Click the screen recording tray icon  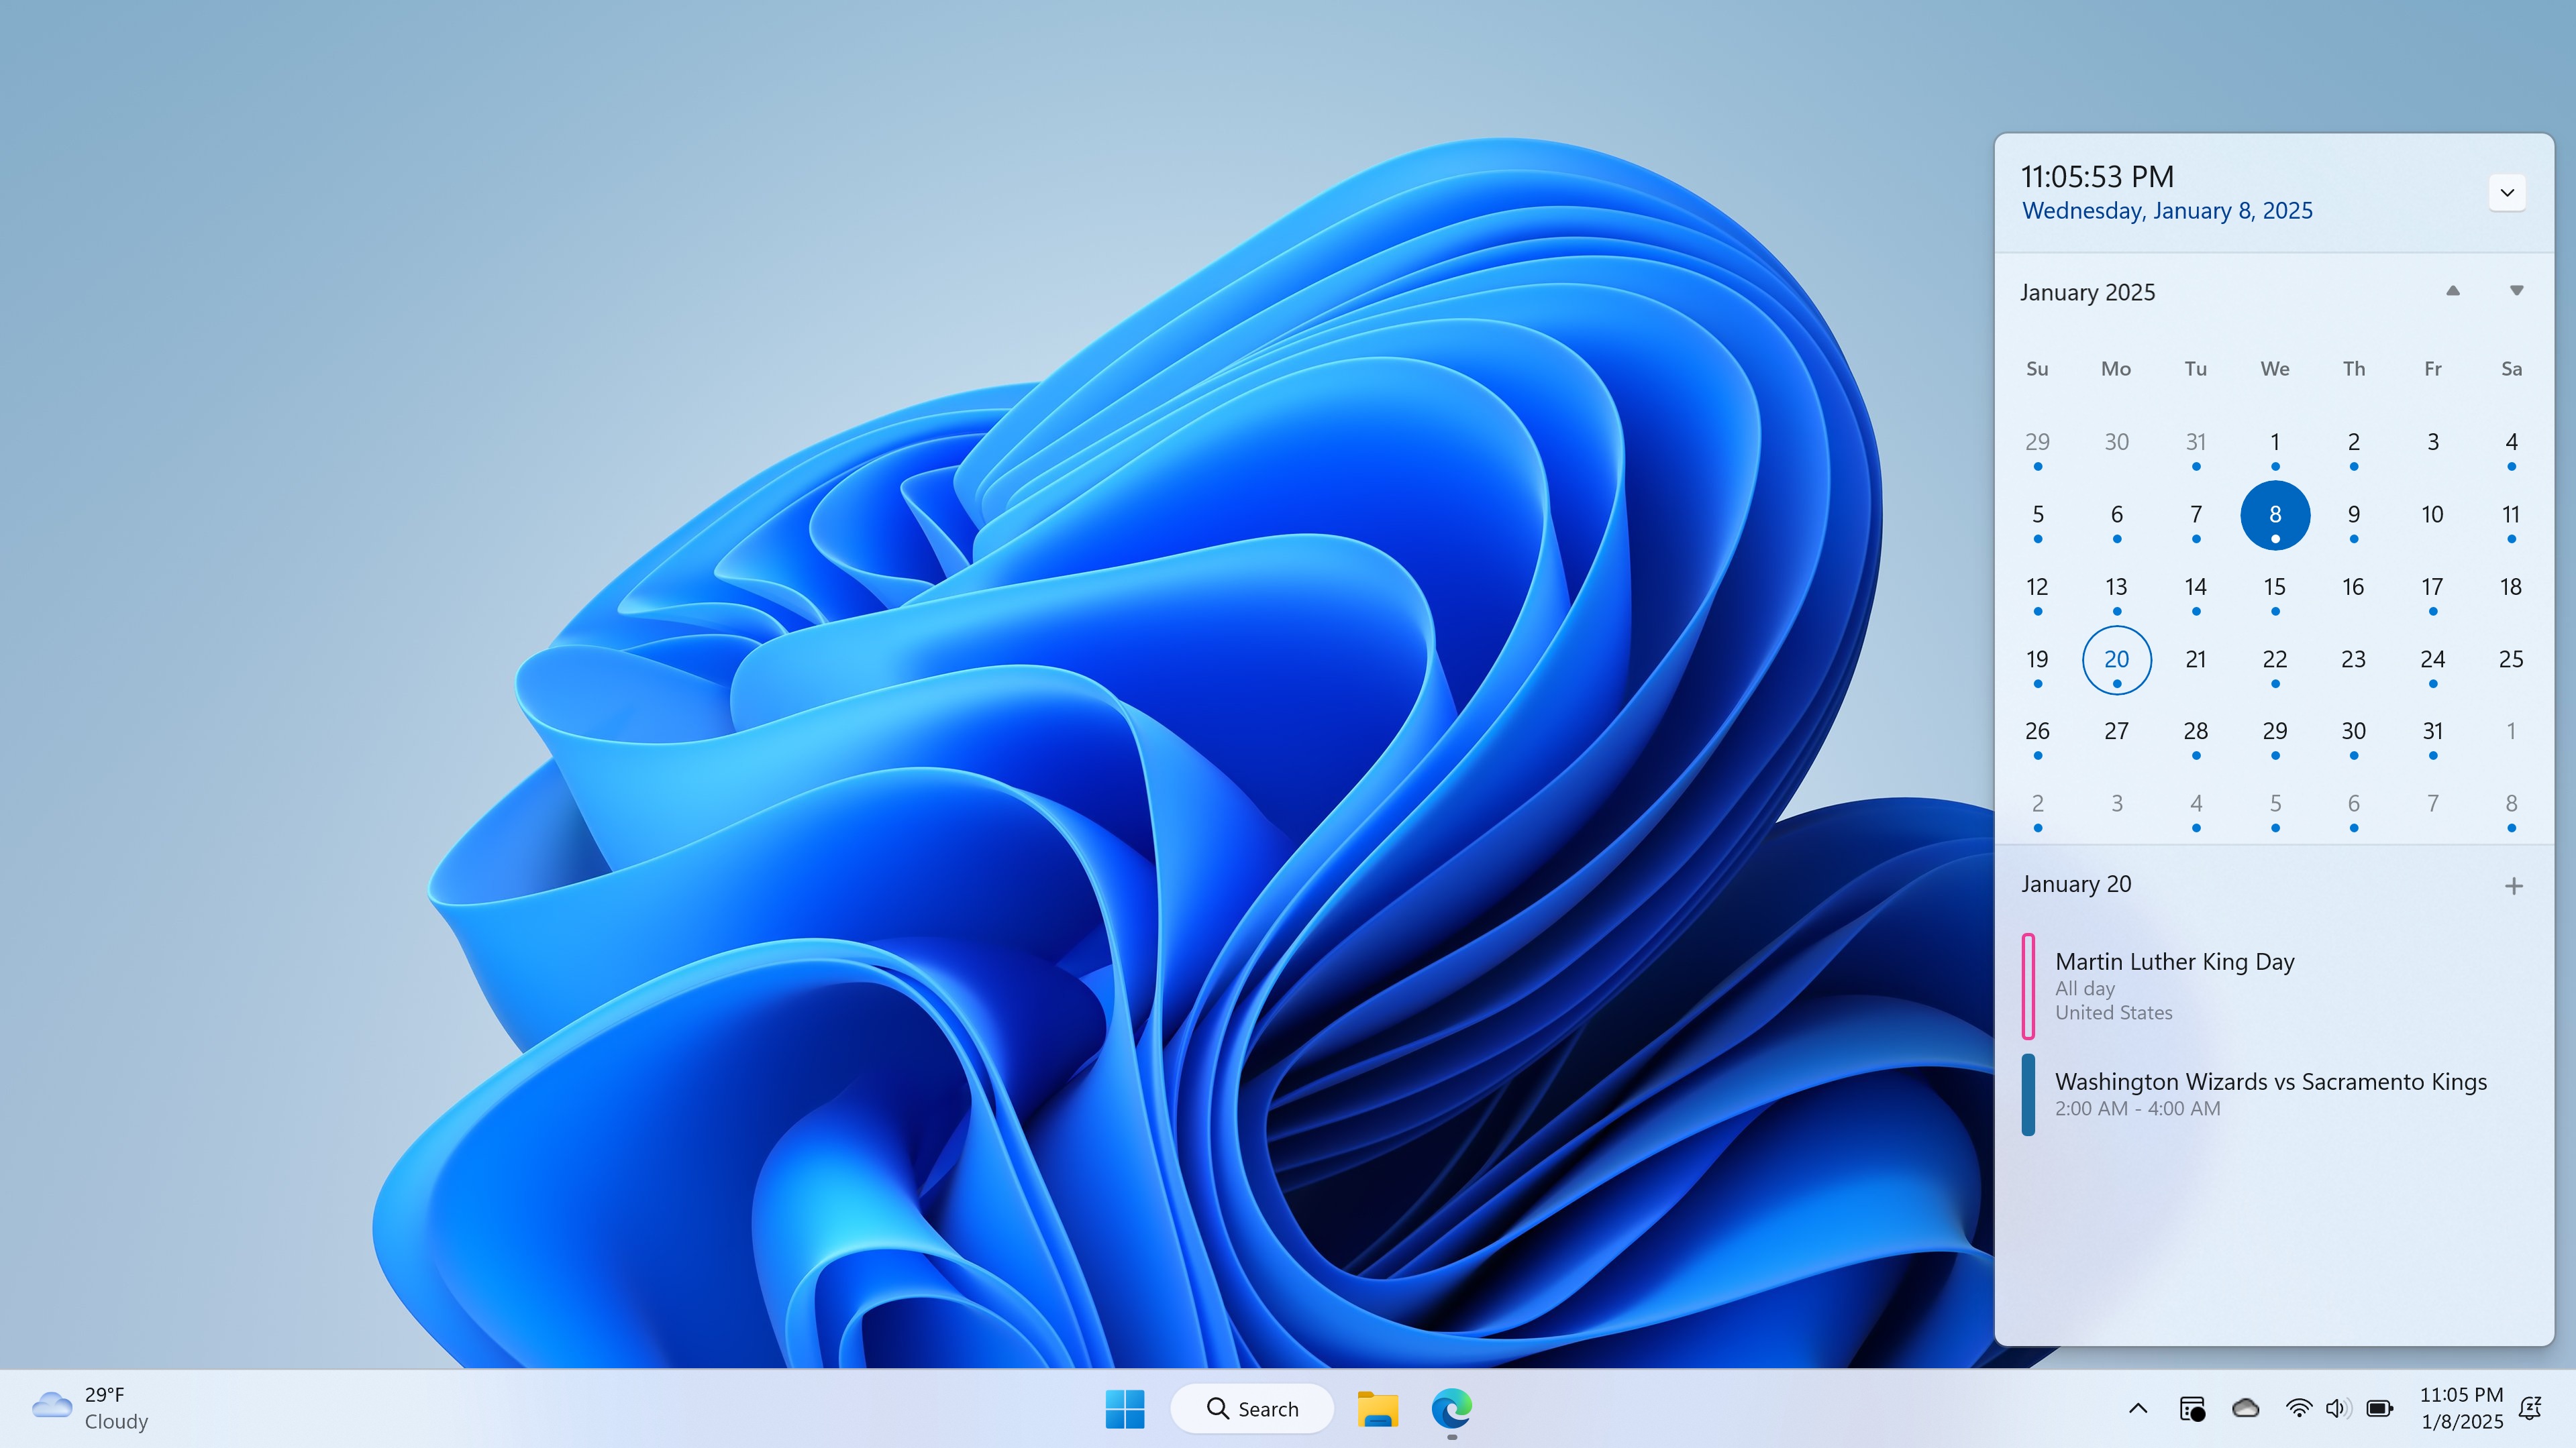[2192, 1409]
